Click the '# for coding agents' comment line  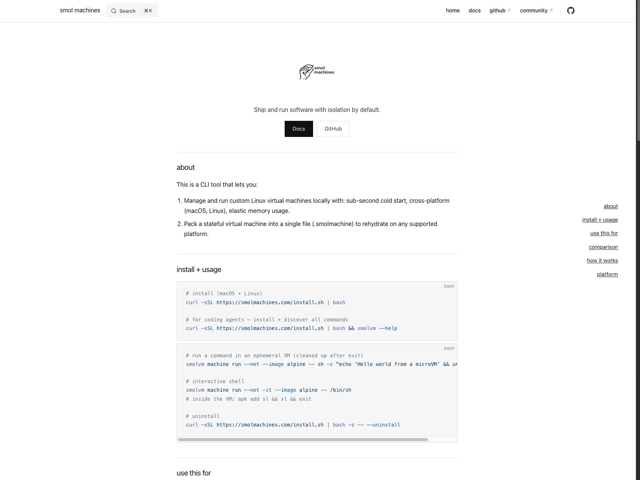click(267, 320)
